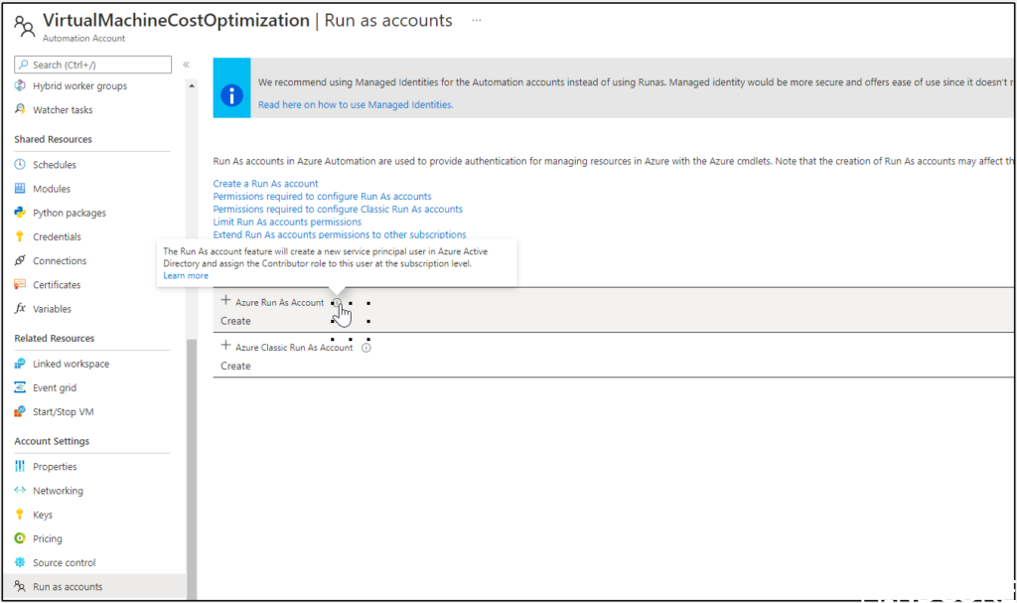The width and height of the screenshot is (1017, 603).
Task: Click the Search (Ctrl+/) input box
Action: (92, 65)
